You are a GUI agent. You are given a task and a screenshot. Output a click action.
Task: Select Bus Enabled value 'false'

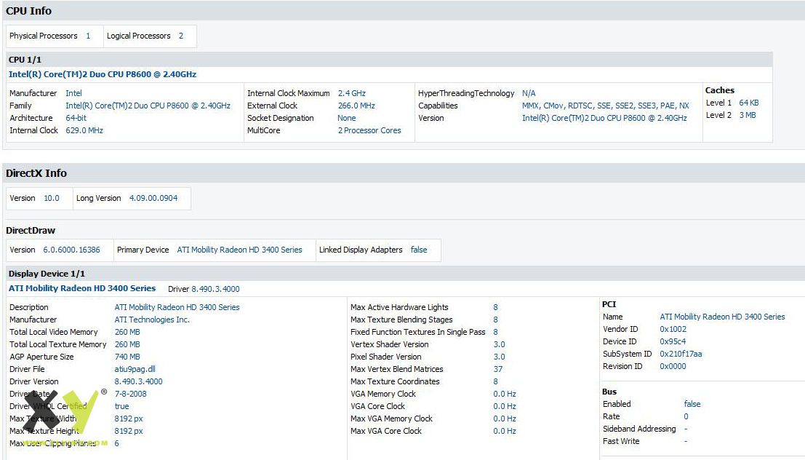692,404
